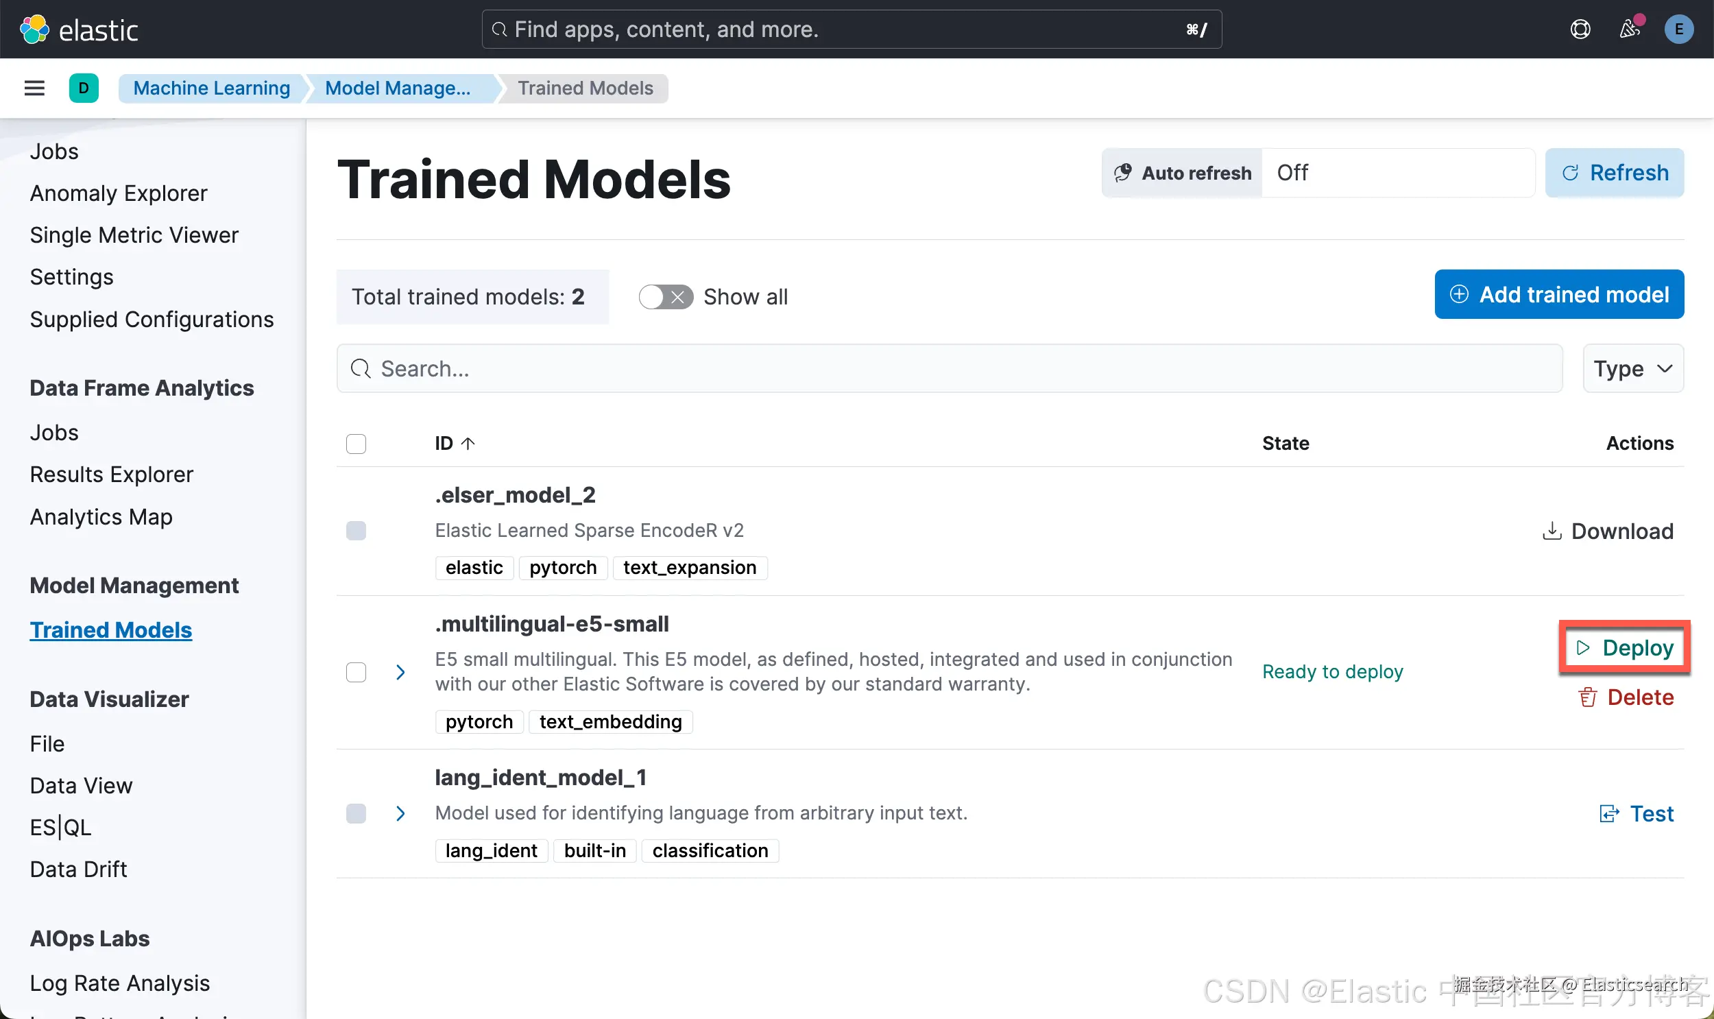This screenshot has width=1714, height=1019.
Task: Click the Elastic logo icon
Action: [34, 29]
